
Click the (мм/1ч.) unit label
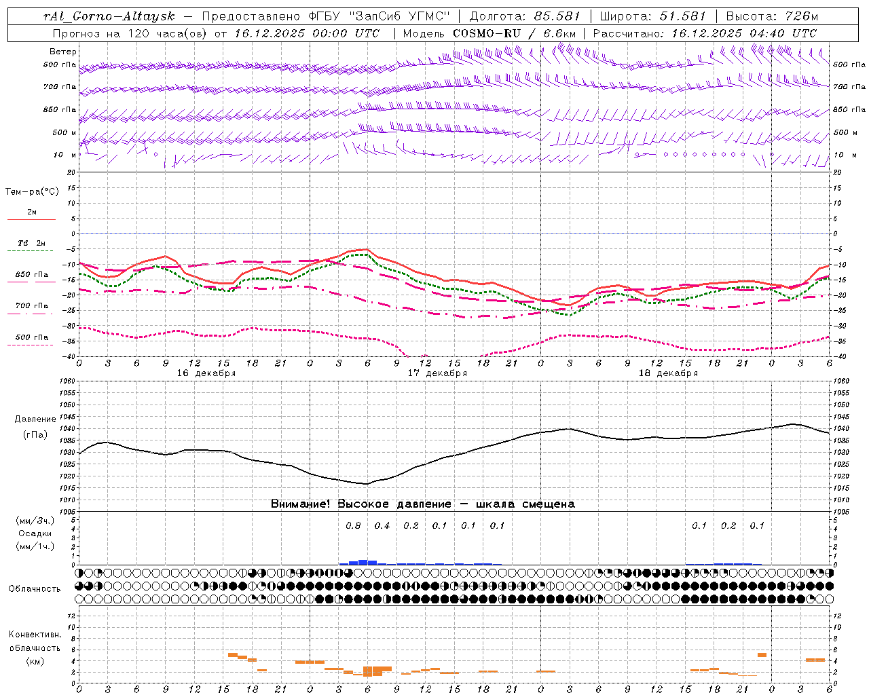coord(35,546)
